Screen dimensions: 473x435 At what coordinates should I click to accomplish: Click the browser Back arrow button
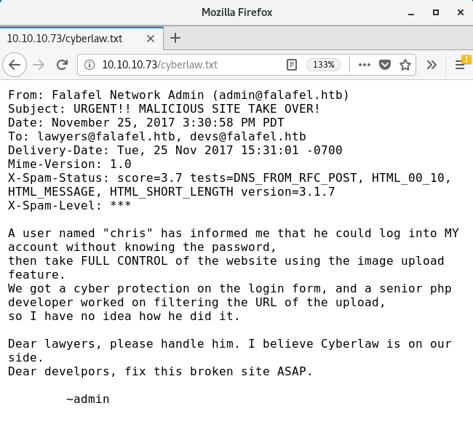click(15, 65)
